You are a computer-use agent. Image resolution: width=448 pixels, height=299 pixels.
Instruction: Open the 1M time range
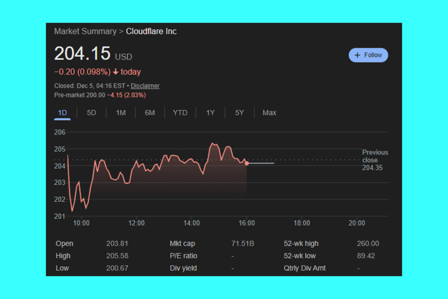(120, 113)
